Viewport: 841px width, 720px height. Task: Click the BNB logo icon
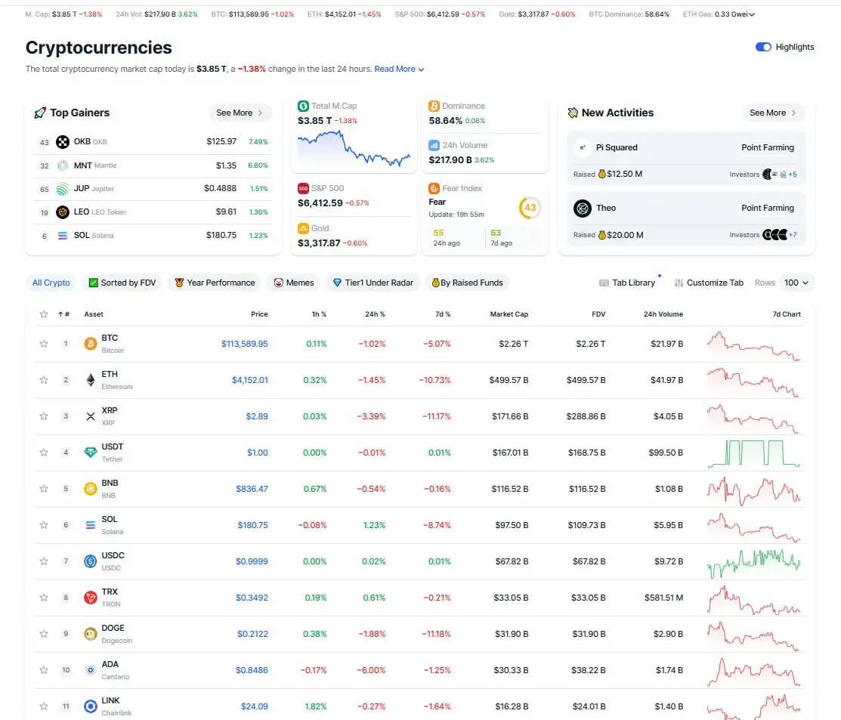91,489
